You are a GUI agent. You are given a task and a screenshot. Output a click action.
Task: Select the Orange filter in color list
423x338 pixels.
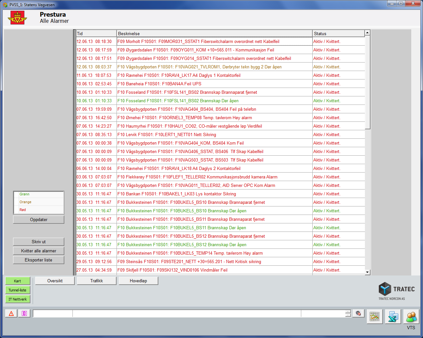point(39,202)
